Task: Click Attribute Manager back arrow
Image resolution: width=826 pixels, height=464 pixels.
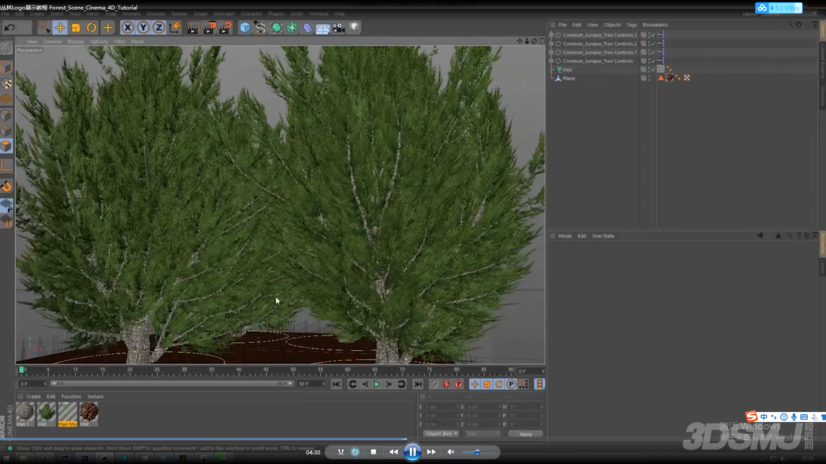Action: 760,235
